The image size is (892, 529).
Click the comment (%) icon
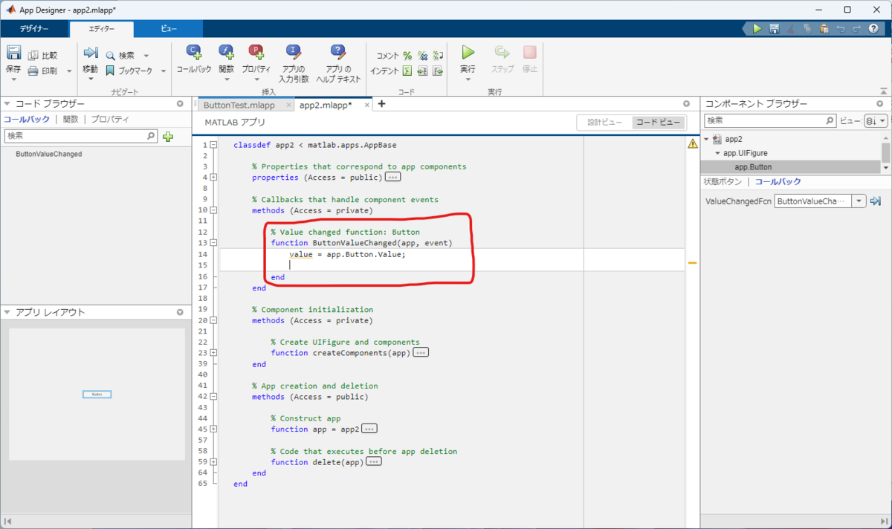click(407, 56)
